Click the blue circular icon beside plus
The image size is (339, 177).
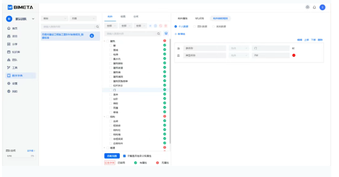click(156, 26)
